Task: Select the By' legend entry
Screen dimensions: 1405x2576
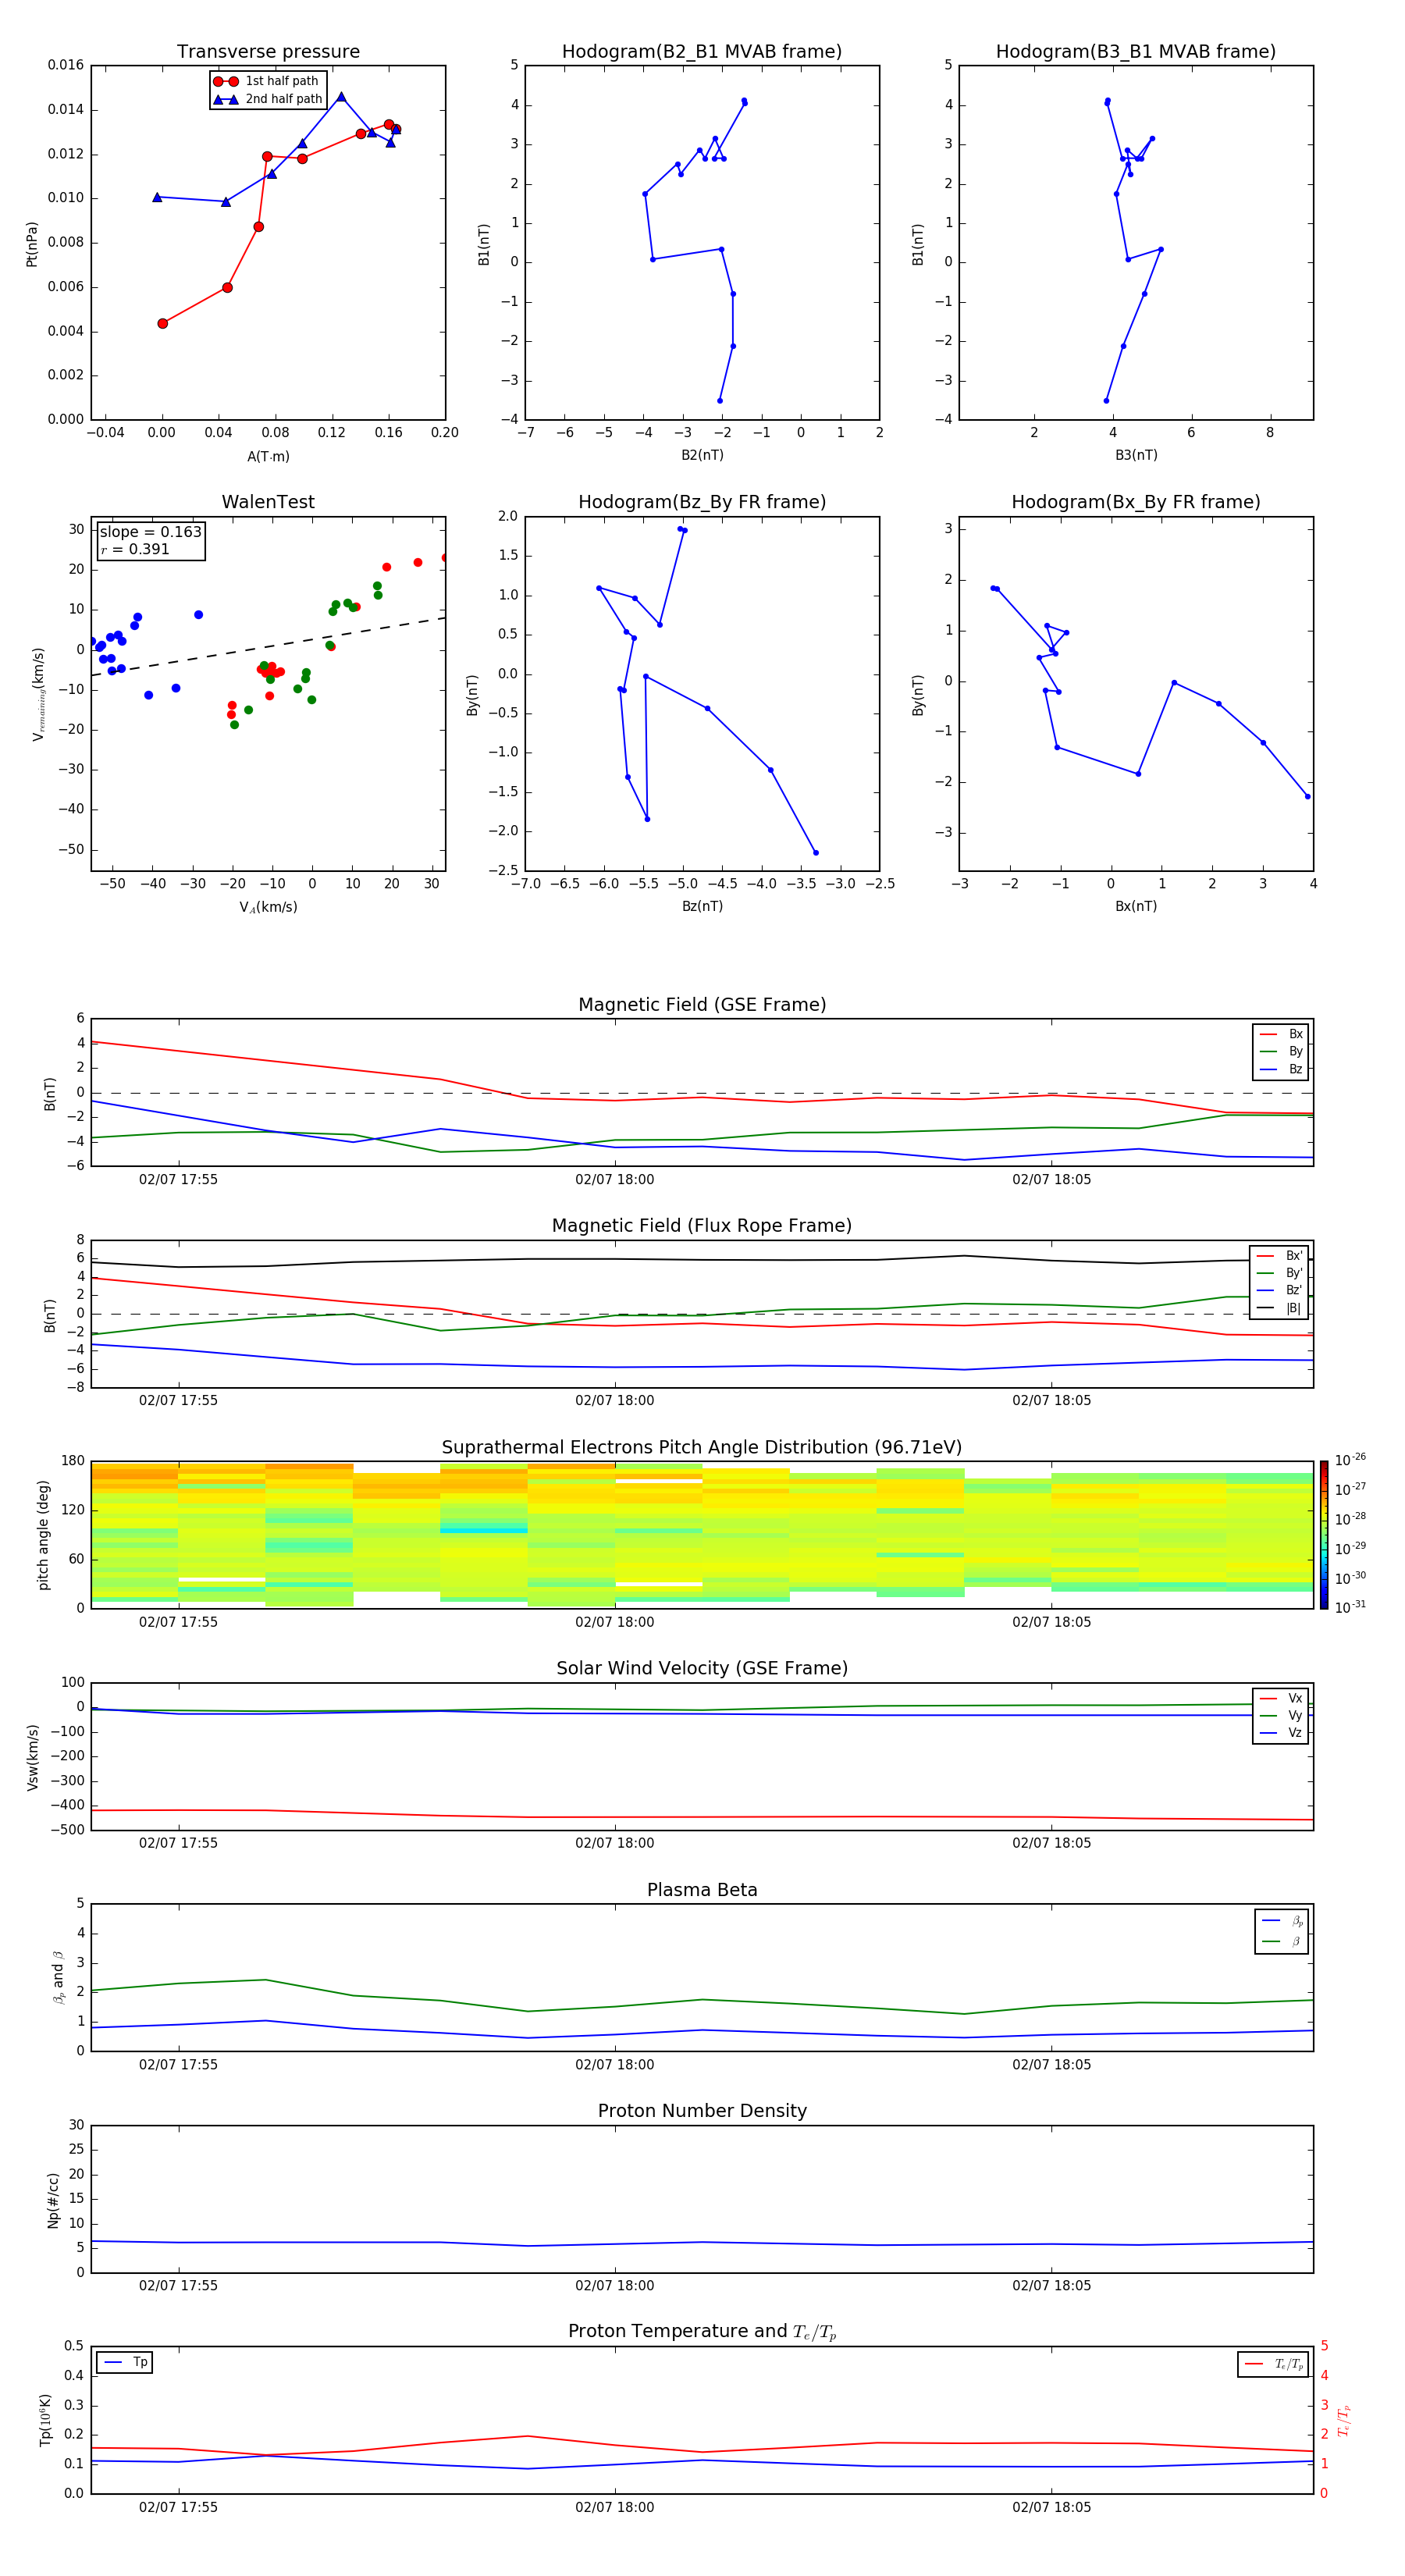Action: tap(1280, 1273)
